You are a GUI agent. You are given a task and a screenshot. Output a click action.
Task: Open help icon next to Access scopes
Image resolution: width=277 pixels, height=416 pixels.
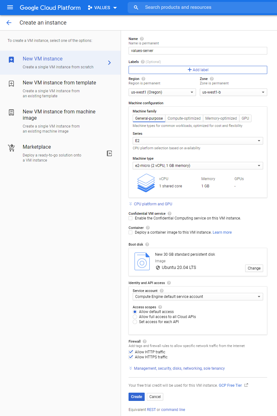click(160, 307)
